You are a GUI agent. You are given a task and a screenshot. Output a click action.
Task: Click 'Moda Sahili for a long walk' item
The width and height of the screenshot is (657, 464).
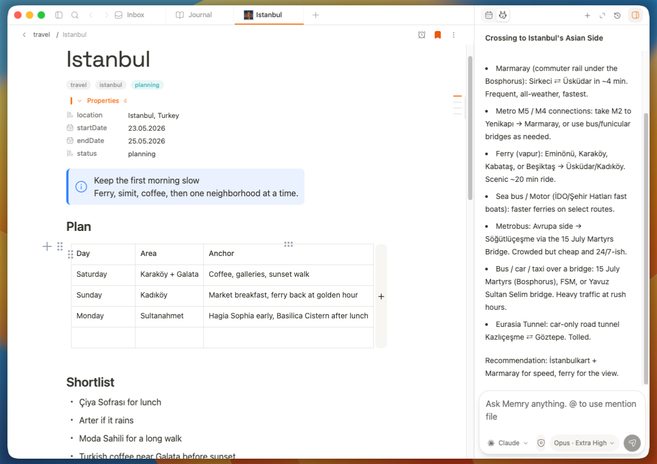pyautogui.click(x=130, y=438)
